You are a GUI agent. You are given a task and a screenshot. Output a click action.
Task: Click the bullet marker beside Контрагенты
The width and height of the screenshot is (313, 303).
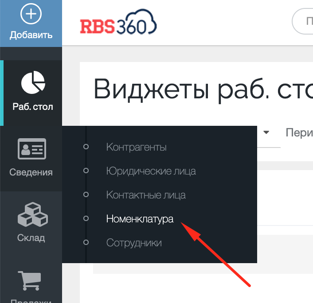point(86,147)
